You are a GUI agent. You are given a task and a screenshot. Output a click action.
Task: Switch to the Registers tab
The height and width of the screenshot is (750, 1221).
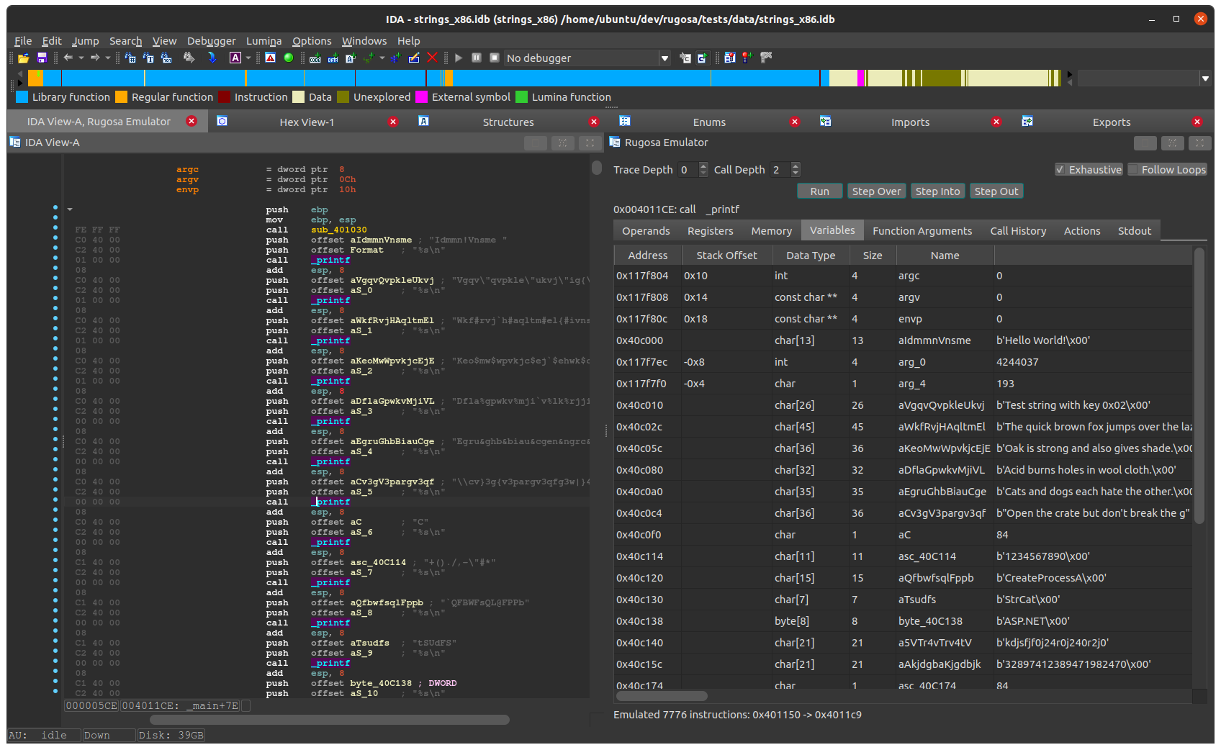point(710,231)
